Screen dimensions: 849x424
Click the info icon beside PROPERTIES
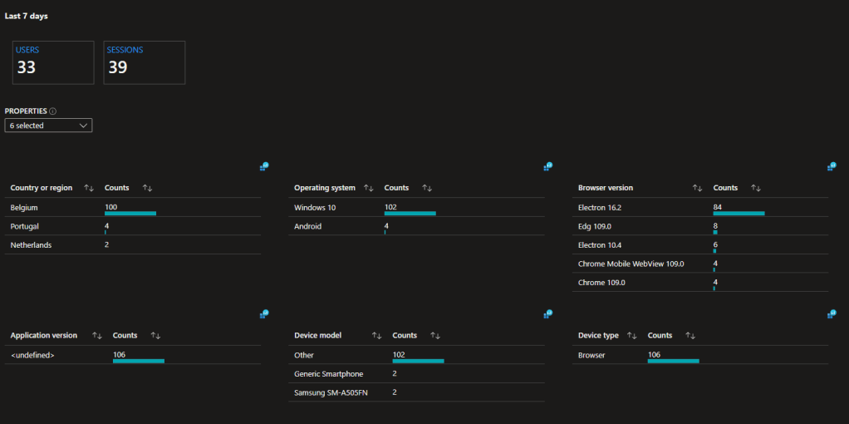(x=53, y=111)
